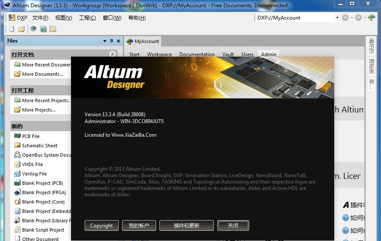Click the Copyright button in About dialog

tap(102, 225)
